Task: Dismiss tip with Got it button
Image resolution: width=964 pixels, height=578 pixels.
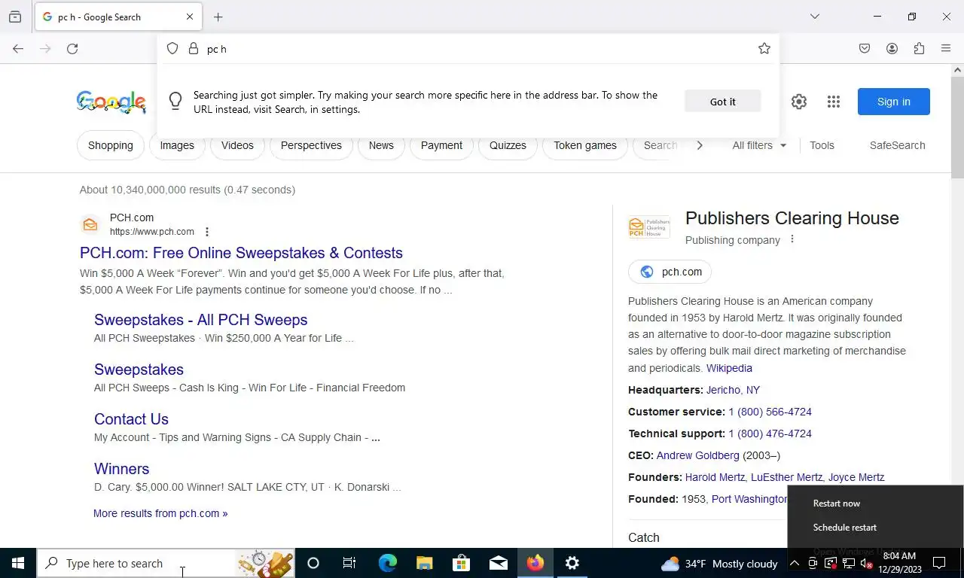Action: pos(723,102)
